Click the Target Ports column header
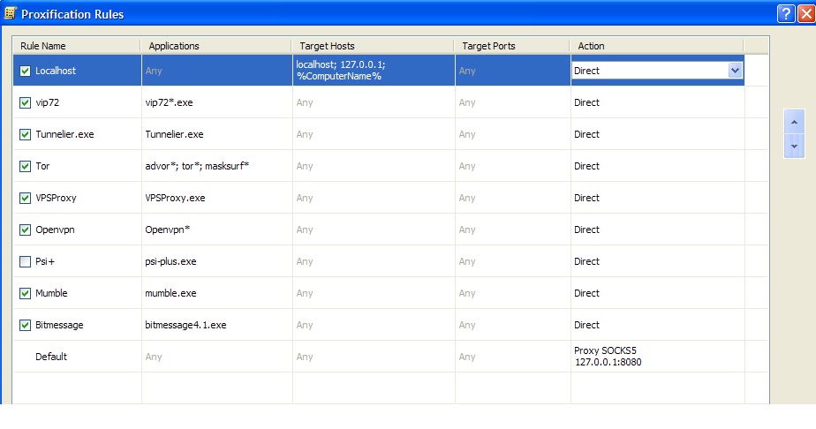The height and width of the screenshot is (429, 816). pos(512,46)
